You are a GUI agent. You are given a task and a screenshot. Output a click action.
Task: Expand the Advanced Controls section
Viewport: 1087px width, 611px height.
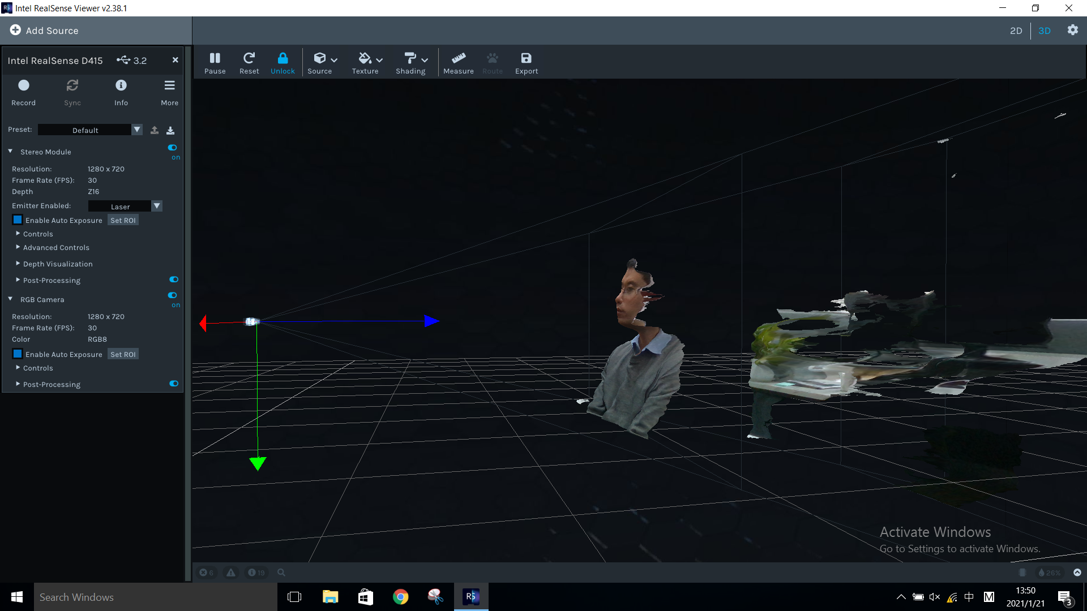click(x=56, y=247)
